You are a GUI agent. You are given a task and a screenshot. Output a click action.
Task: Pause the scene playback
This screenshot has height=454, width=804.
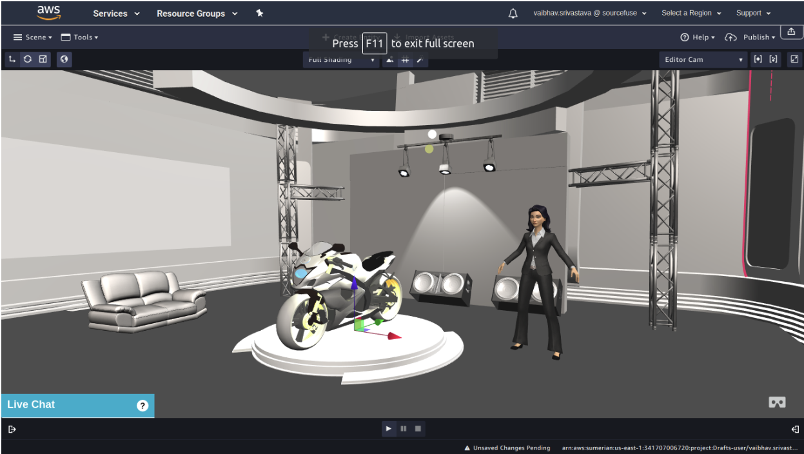tap(403, 428)
